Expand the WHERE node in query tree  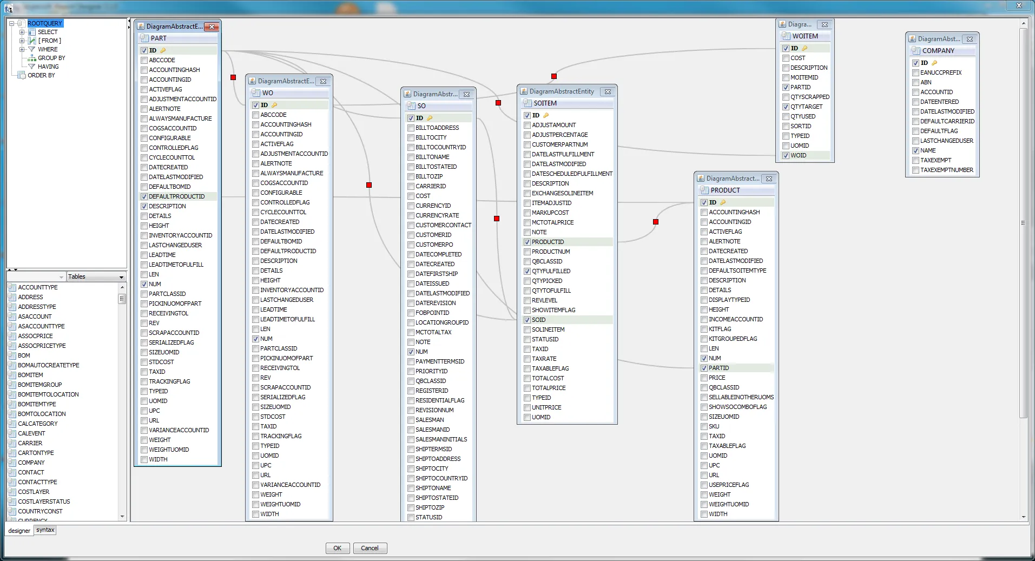click(x=22, y=49)
